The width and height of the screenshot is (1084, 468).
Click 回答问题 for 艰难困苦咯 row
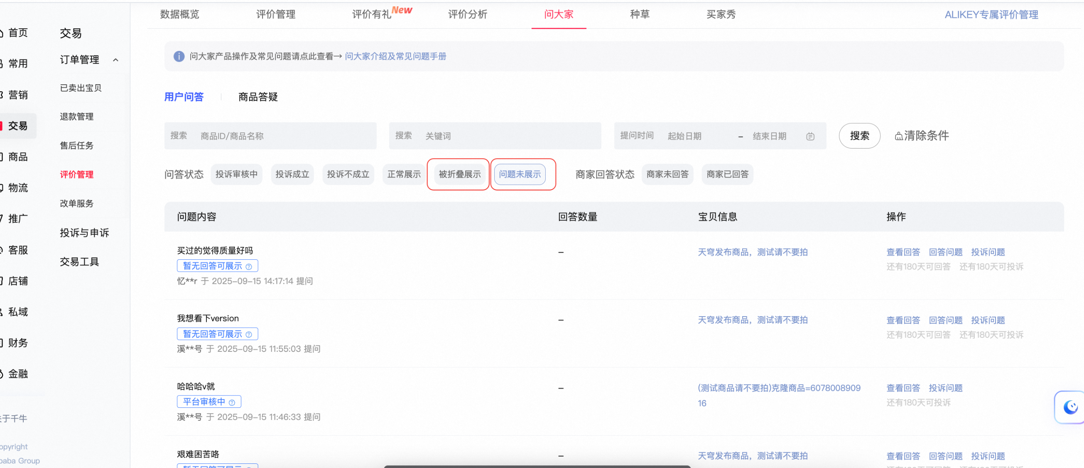946,456
